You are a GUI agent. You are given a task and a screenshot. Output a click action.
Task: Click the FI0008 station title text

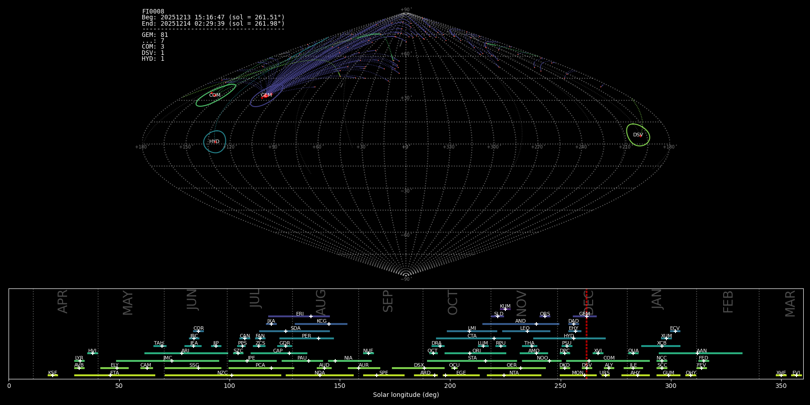point(153,12)
